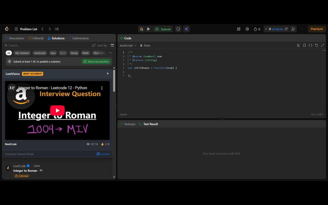
Task: Select the All filter tag
Action: point(9,53)
